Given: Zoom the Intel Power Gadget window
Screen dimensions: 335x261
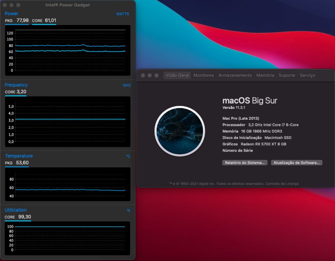Looking at the screenshot, I should point(18,5).
